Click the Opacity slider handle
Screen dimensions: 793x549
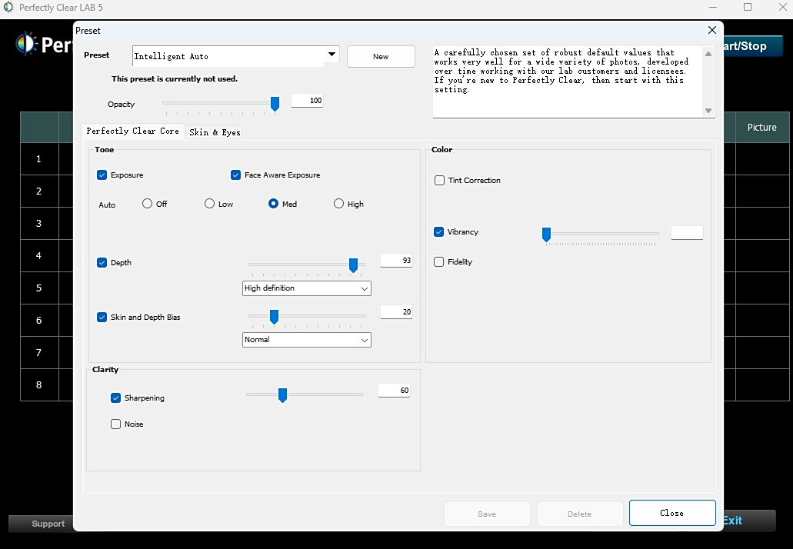(275, 104)
